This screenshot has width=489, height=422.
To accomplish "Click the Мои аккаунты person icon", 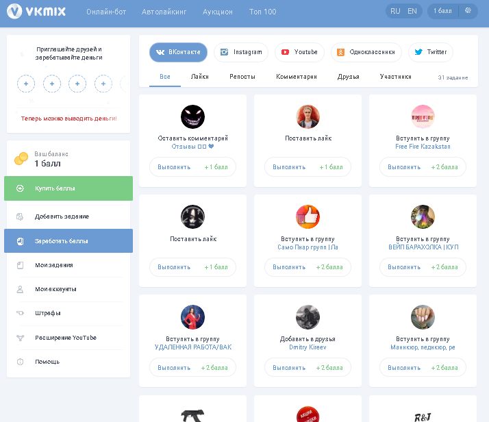I will [x=20, y=289].
